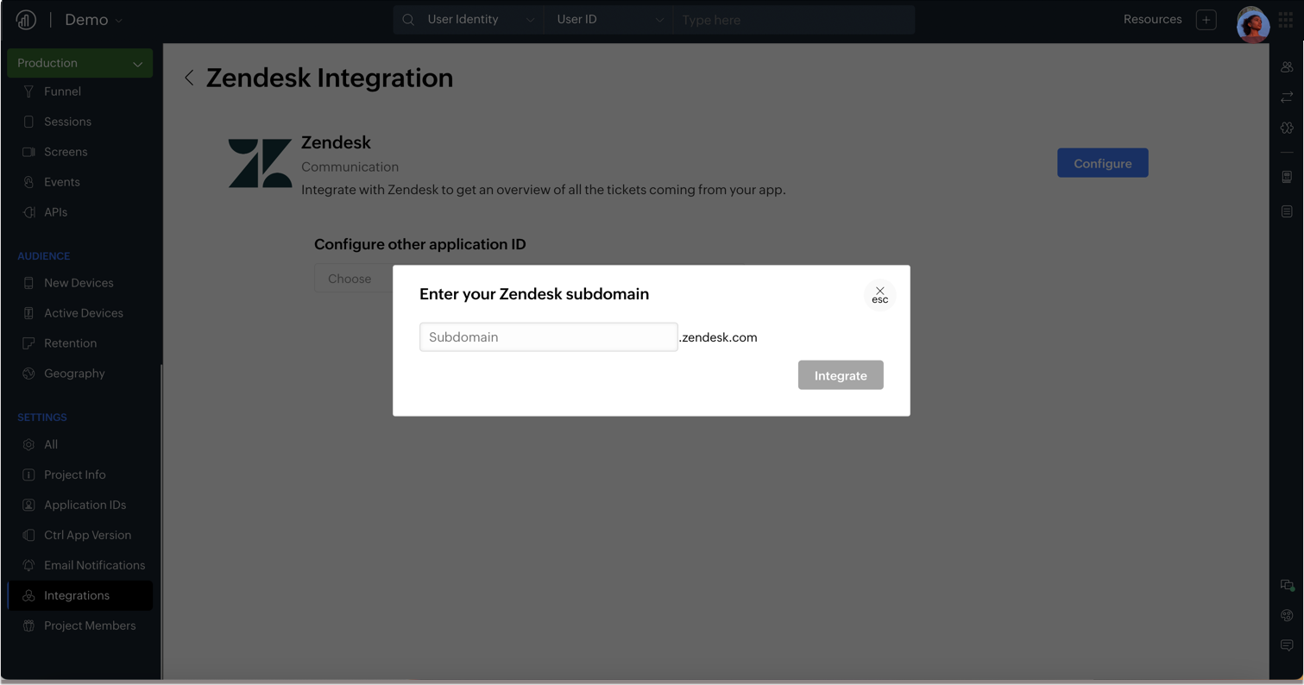The width and height of the screenshot is (1304, 685).
Task: Click the Retention icon
Action: [x=28, y=343]
